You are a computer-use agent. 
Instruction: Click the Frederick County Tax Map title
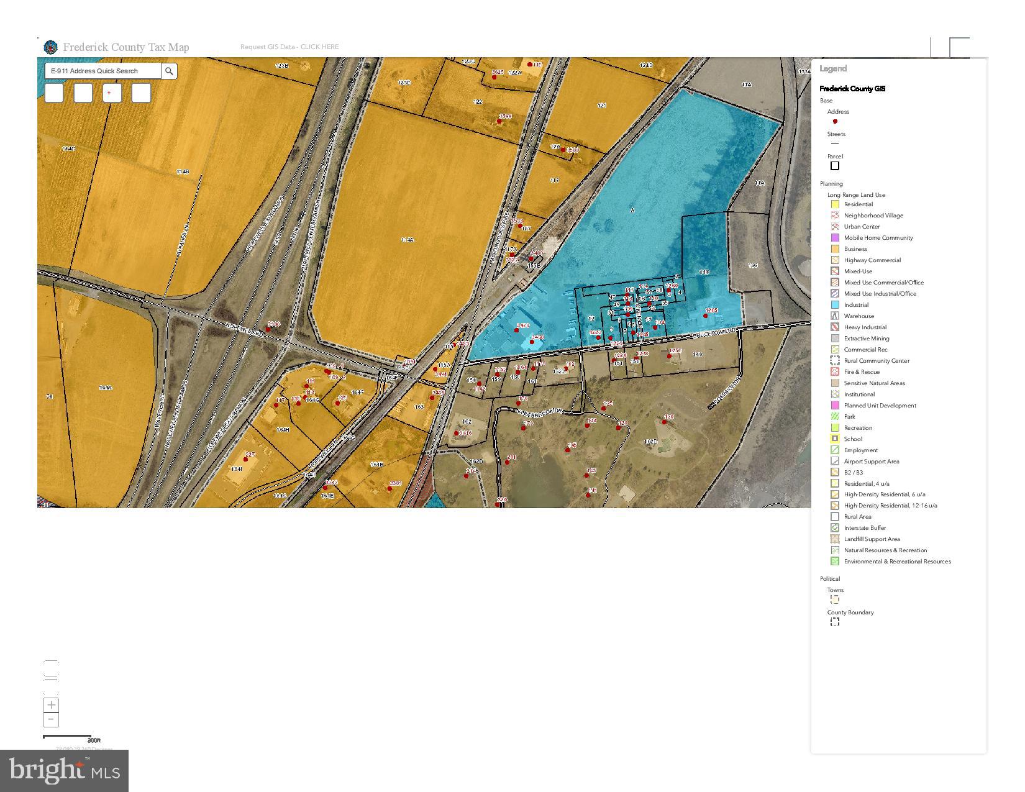click(x=126, y=47)
